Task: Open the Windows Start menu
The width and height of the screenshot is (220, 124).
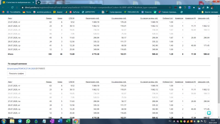Action: point(4,121)
